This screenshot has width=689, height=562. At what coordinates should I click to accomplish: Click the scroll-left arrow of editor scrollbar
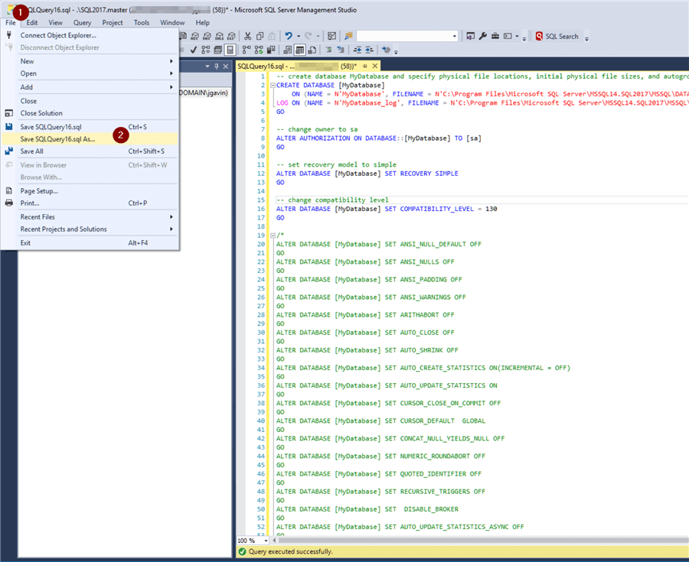pos(274,541)
